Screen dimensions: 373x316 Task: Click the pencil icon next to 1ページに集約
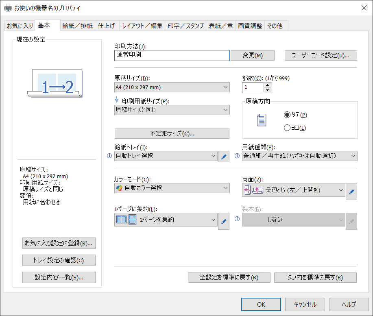pyautogui.click(x=224, y=221)
